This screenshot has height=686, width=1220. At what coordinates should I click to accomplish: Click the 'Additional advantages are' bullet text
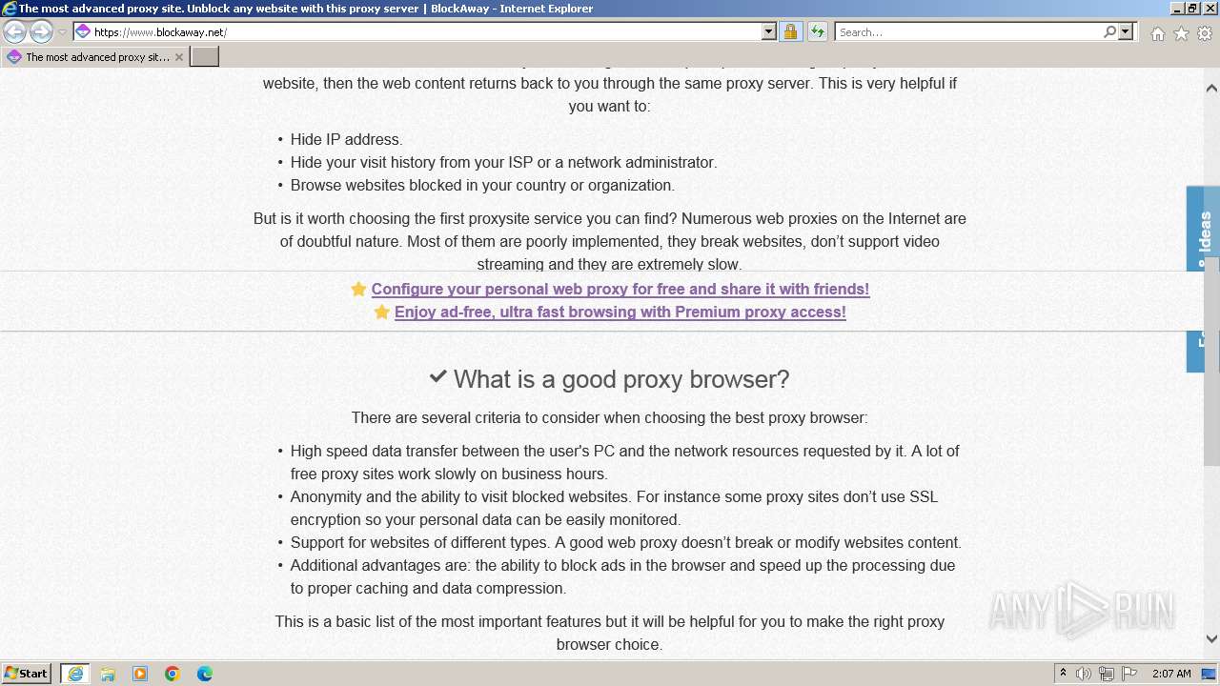(622, 576)
